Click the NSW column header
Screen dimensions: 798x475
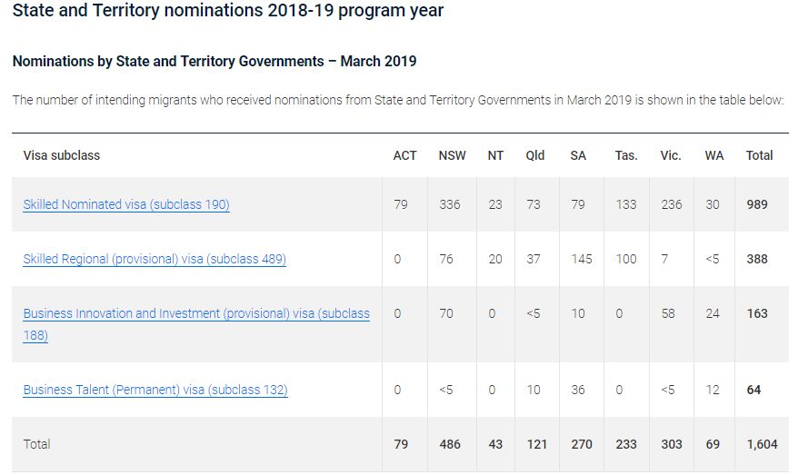pyautogui.click(x=452, y=155)
